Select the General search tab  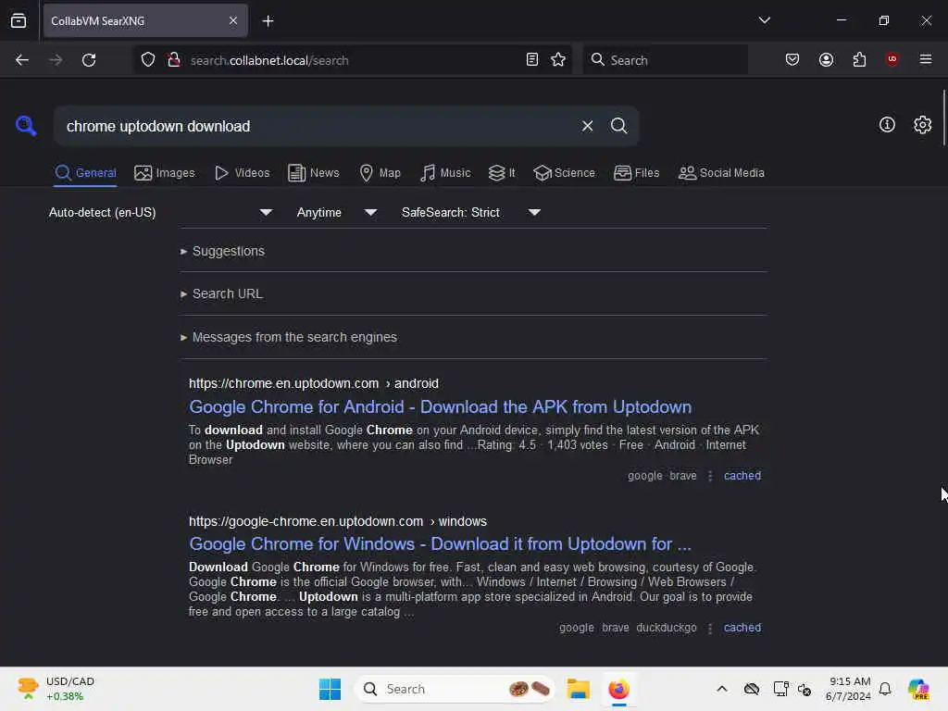click(x=85, y=173)
